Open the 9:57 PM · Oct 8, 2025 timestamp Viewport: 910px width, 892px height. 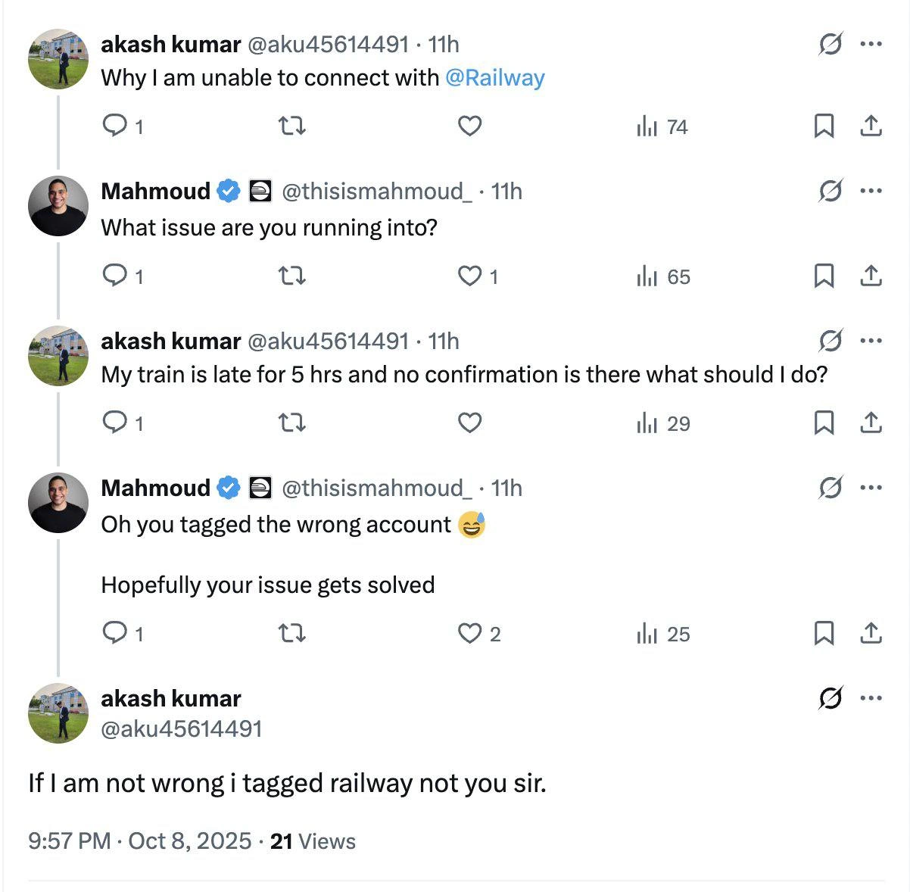pos(140,841)
